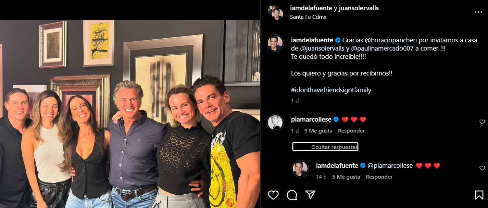Image resolution: width=488 pixels, height=208 pixels.
Task: Open the Santa Fe Cdmx location
Action: coord(308,17)
